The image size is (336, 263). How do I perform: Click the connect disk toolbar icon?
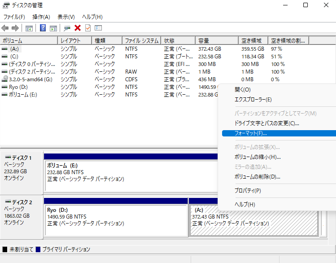(67, 28)
